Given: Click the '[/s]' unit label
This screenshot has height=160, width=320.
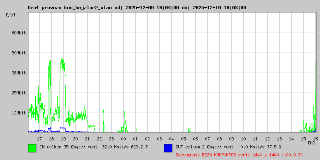Looking at the screenshot, I should (x=11, y=15).
